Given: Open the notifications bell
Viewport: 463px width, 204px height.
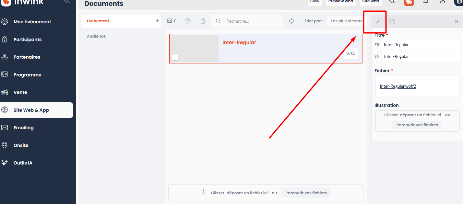Looking at the screenshot, I should click(x=426, y=2).
